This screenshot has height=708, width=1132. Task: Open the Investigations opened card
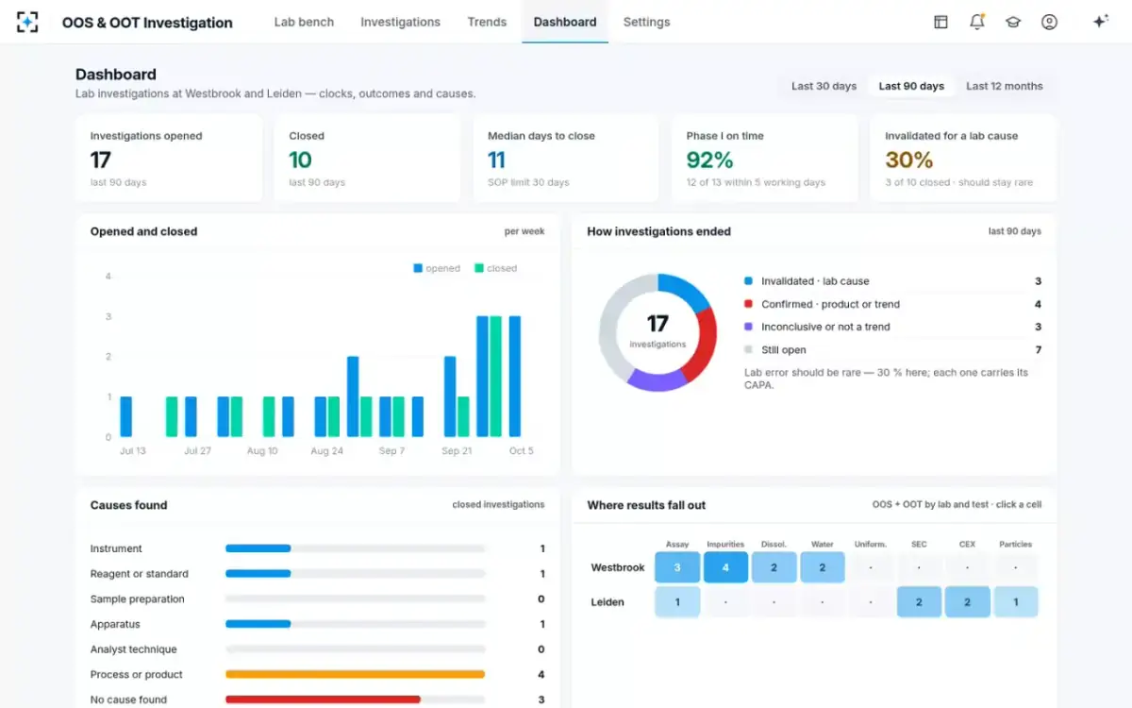point(169,159)
